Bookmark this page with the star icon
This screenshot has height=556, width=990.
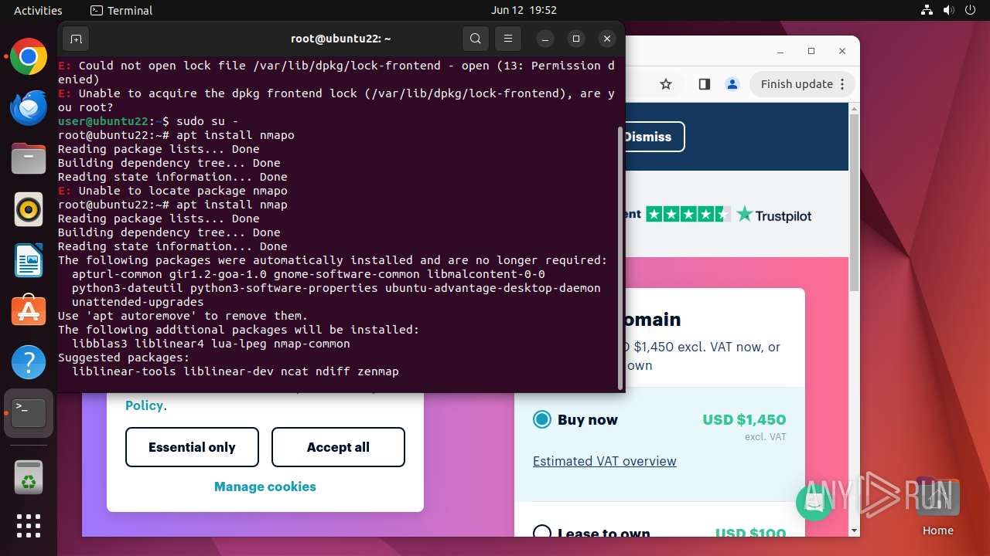pyautogui.click(x=666, y=84)
